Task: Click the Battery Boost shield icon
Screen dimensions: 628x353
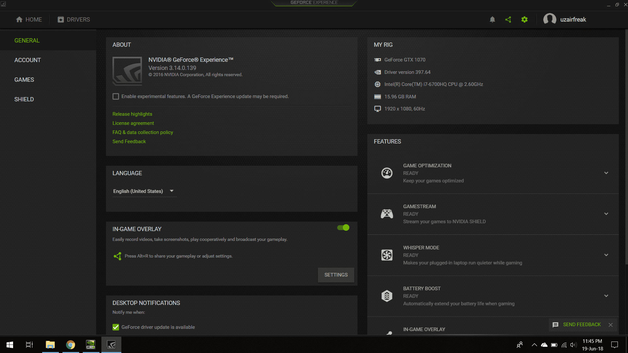Action: [387, 296]
